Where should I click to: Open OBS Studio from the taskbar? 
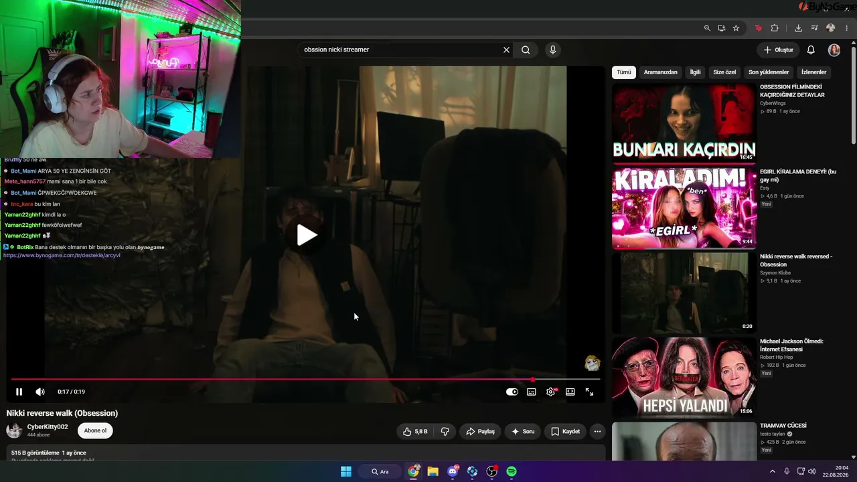[x=492, y=471]
